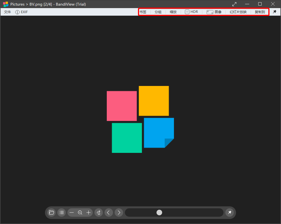Screen dimensions: 281x224
Task: Zoom in with the plus icon
Action: [x=89, y=213]
